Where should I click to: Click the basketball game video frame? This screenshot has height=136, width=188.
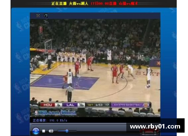95,68
